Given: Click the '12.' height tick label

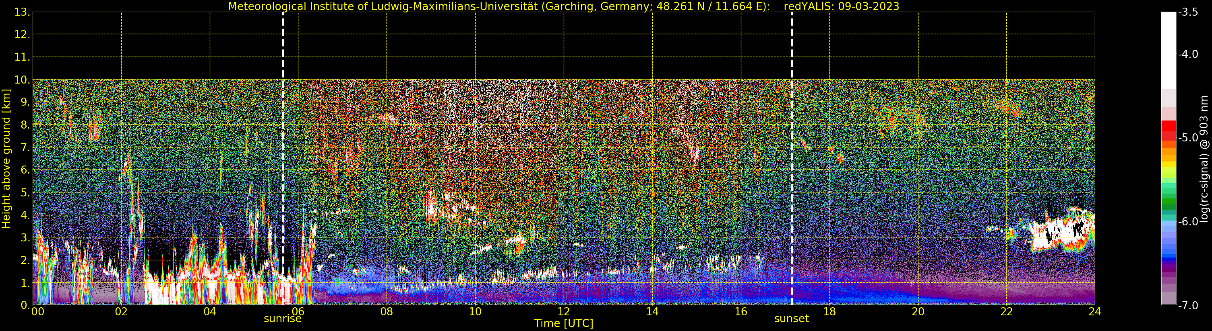Looking at the screenshot, I should pos(22,35).
